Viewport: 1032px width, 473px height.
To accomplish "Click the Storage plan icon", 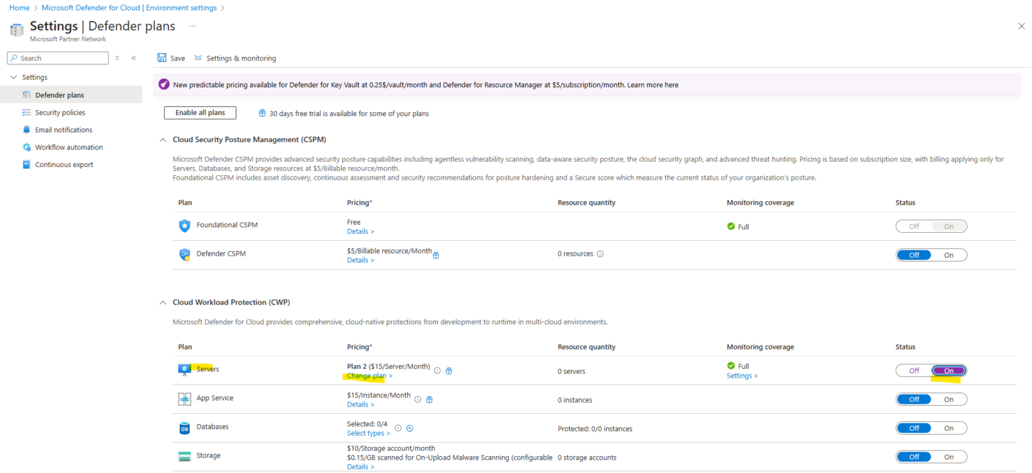I will pyautogui.click(x=185, y=456).
